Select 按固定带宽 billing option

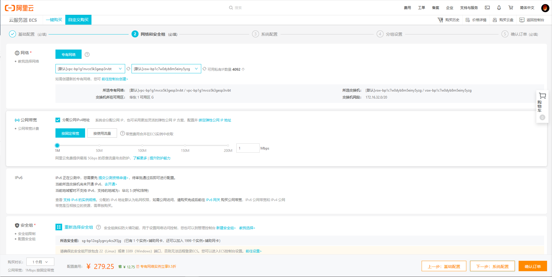(x=70, y=133)
